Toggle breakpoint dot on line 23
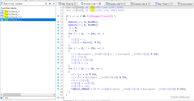This screenshot has width=194, height=101. click(x=58, y=42)
